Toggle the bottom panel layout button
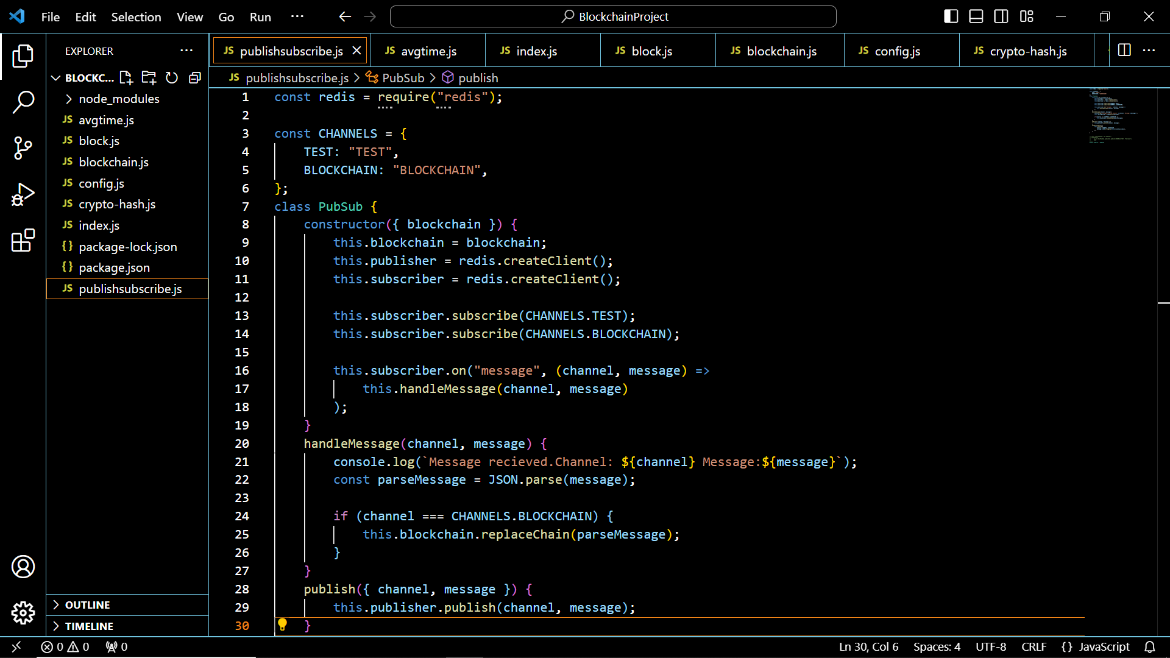Screen dimensions: 1170x658 (x=976, y=16)
